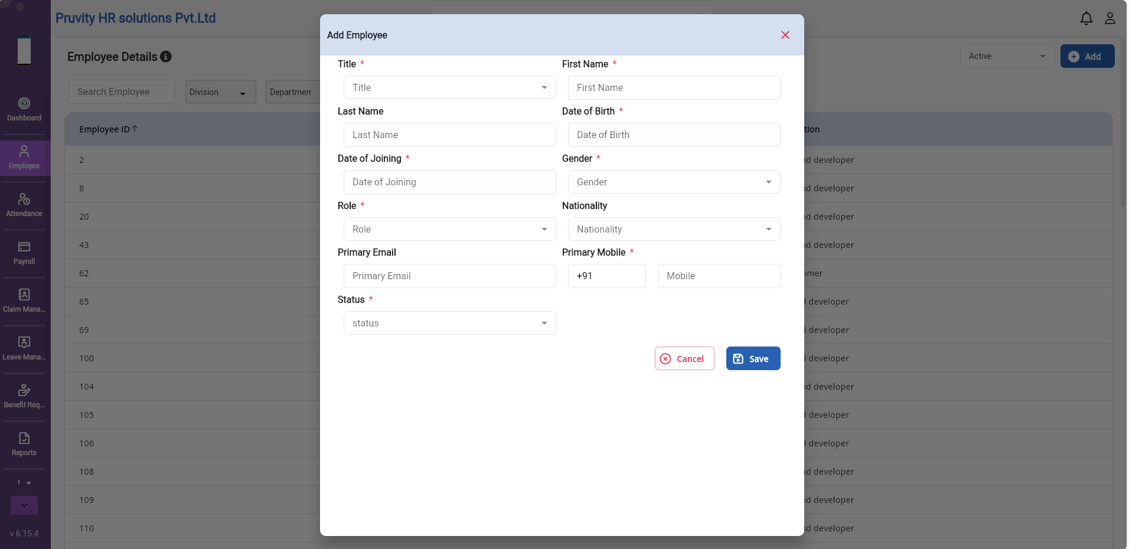1129x549 pixels.
Task: Focus the First Name input field
Action: pyautogui.click(x=674, y=87)
